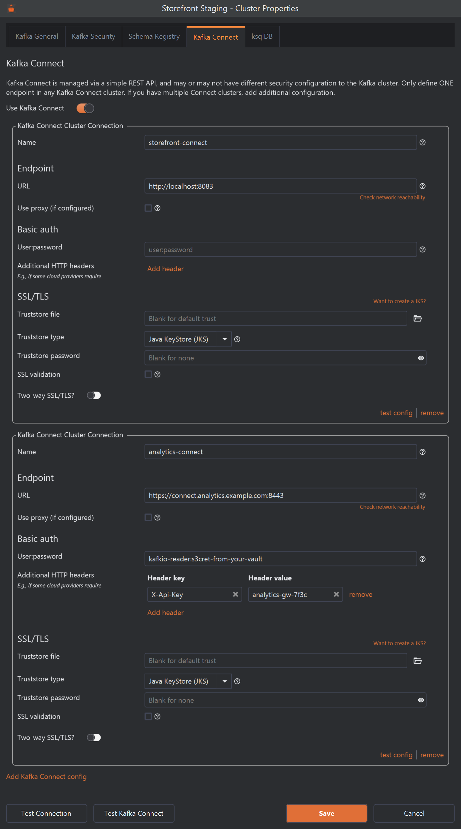The width and height of the screenshot is (461, 829).
Task: Click Check network reachability under localhost URL
Action: 392,197
